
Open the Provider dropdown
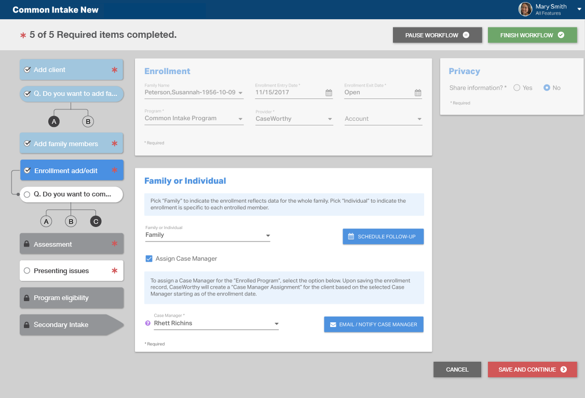294,119
